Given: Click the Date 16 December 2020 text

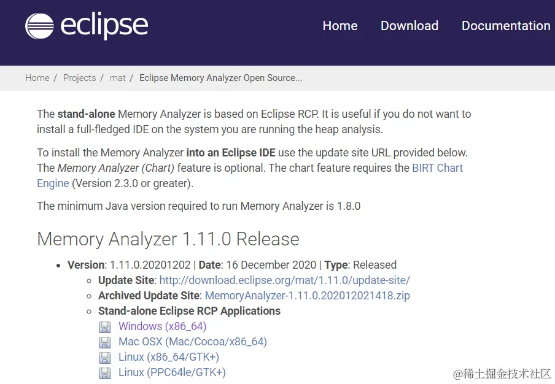Looking at the screenshot, I should click(257, 265).
